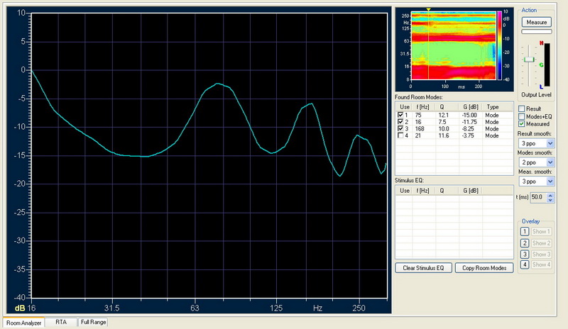Click Copy Room Modes button
This screenshot has width=568, height=329.
484,268
